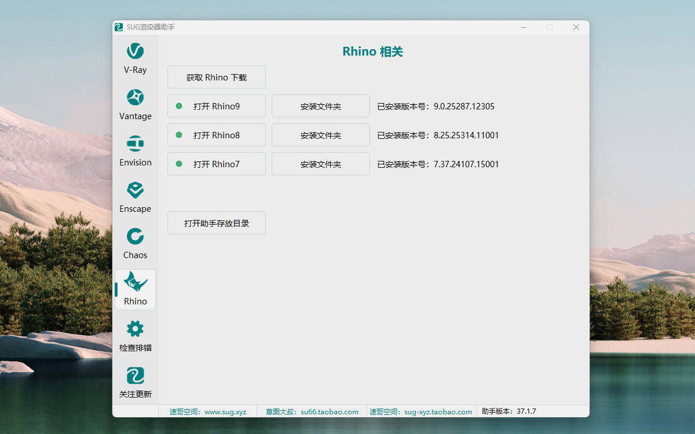This screenshot has height=434, width=695.
Task: Open 安装文件夹 for Rhino7
Action: tap(320, 164)
